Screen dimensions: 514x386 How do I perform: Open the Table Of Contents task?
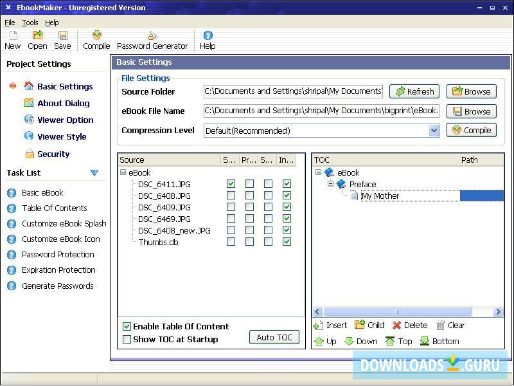click(55, 208)
